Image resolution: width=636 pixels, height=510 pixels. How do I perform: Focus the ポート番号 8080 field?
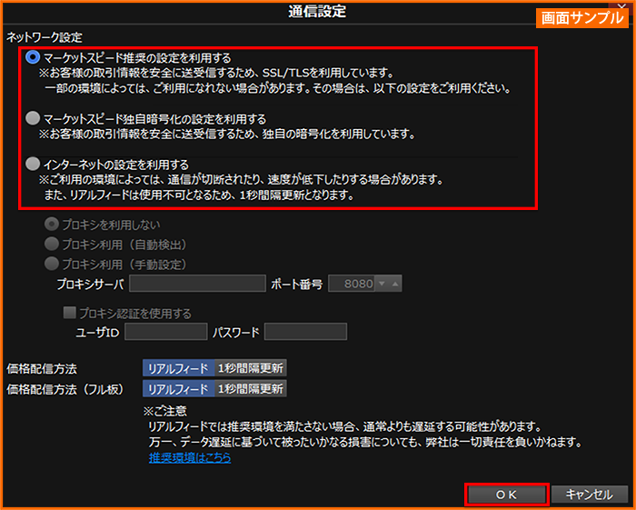tap(352, 284)
